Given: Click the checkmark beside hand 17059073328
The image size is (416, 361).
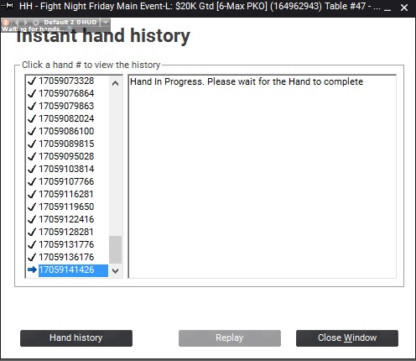Looking at the screenshot, I should (x=32, y=81).
